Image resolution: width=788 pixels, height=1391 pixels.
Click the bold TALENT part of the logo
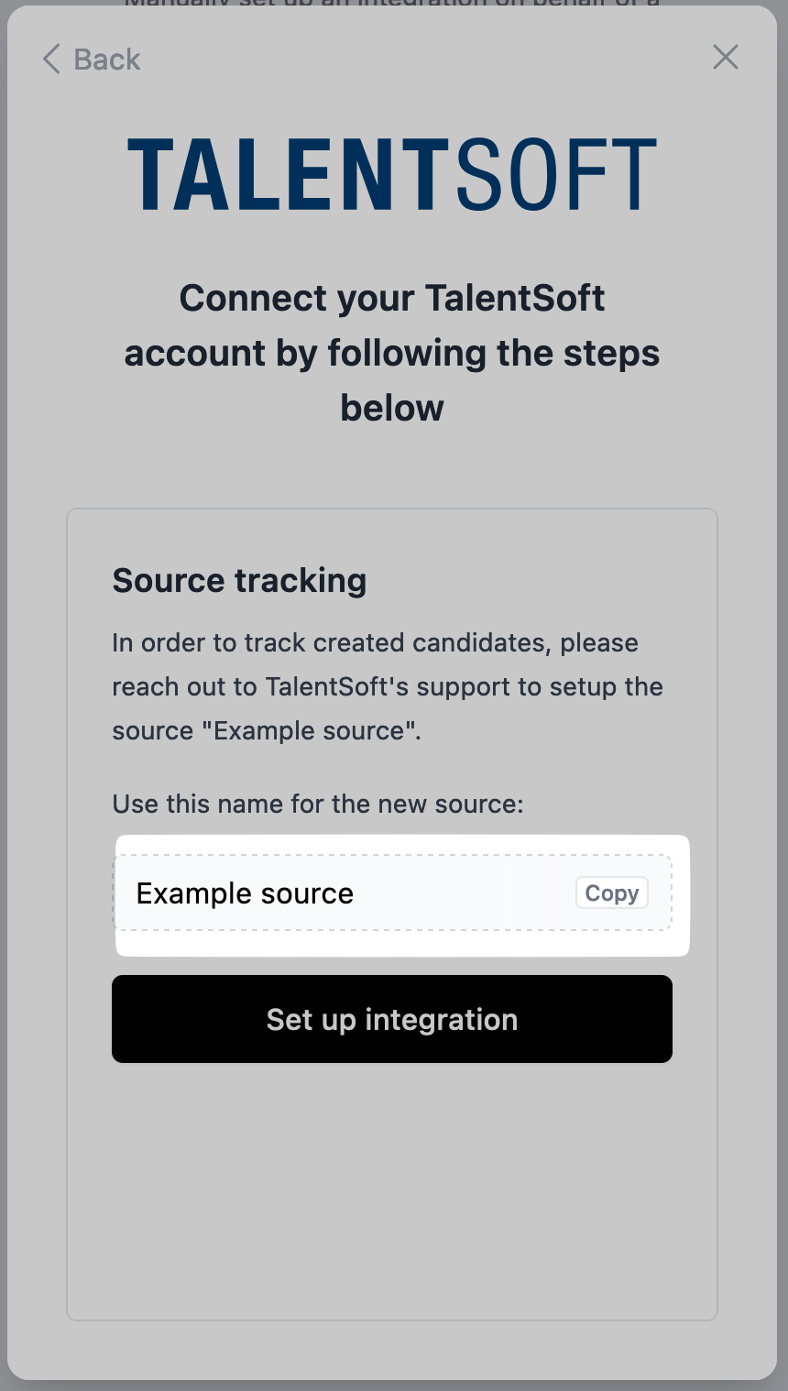(x=287, y=174)
